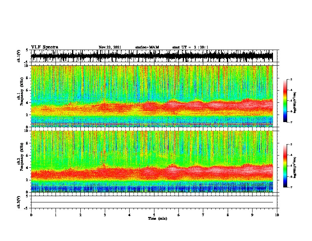
Task: Click inside the ch.1 spectrogram panel
Action: [152, 96]
